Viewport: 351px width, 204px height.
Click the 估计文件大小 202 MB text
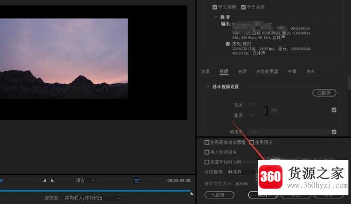(226, 183)
